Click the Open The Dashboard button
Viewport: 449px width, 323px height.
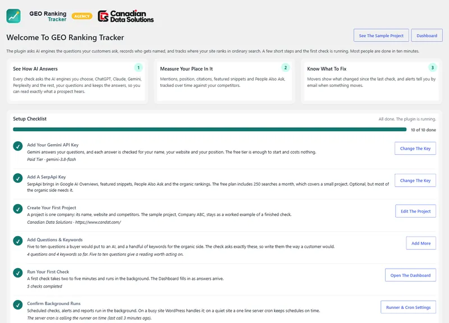pos(410,275)
